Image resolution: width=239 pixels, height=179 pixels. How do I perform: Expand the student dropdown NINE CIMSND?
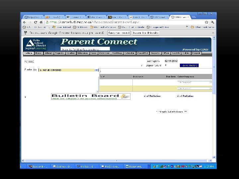coord(96,70)
